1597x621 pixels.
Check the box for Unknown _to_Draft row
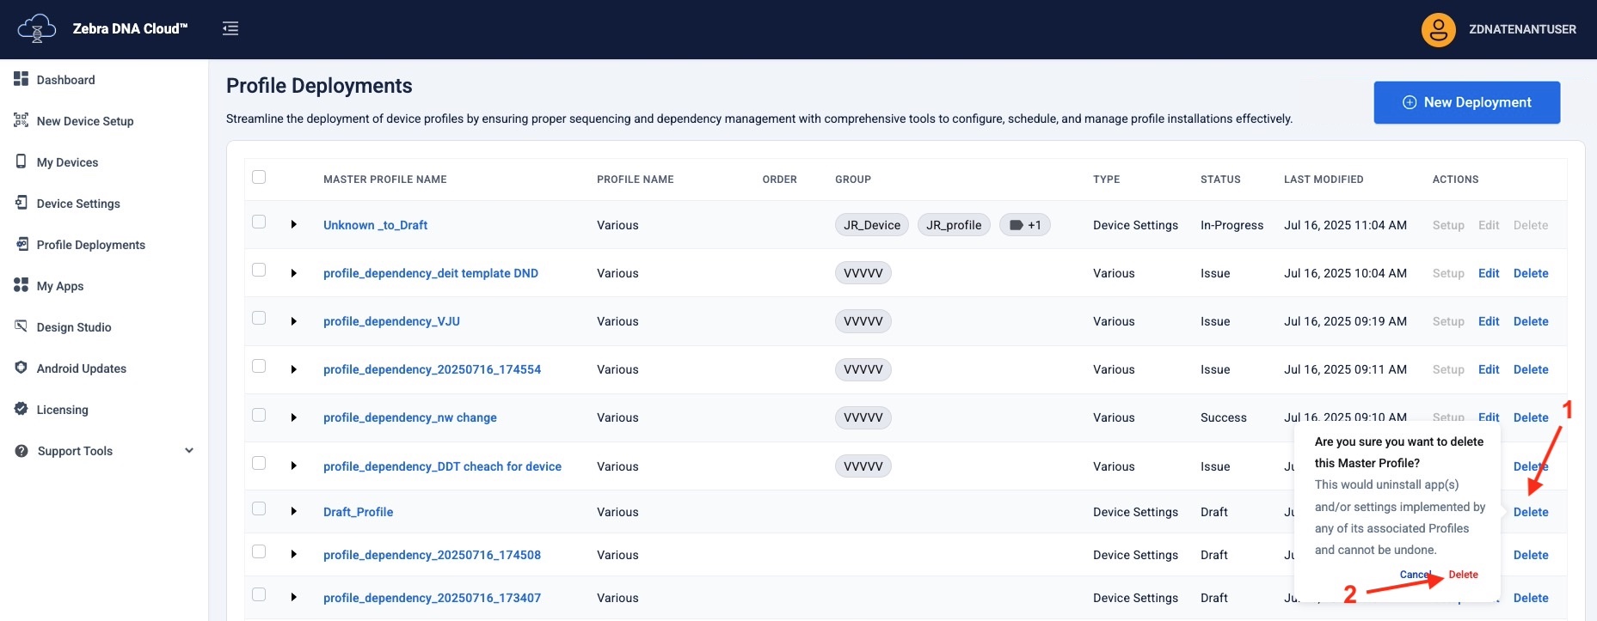259,222
